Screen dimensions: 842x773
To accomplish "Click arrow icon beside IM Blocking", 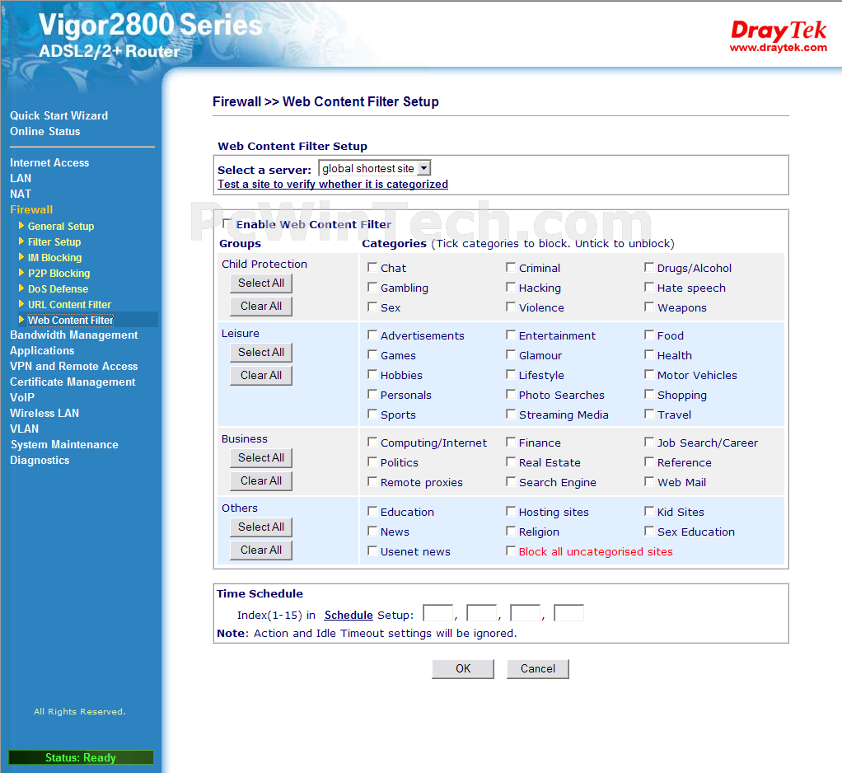I will click(x=21, y=257).
